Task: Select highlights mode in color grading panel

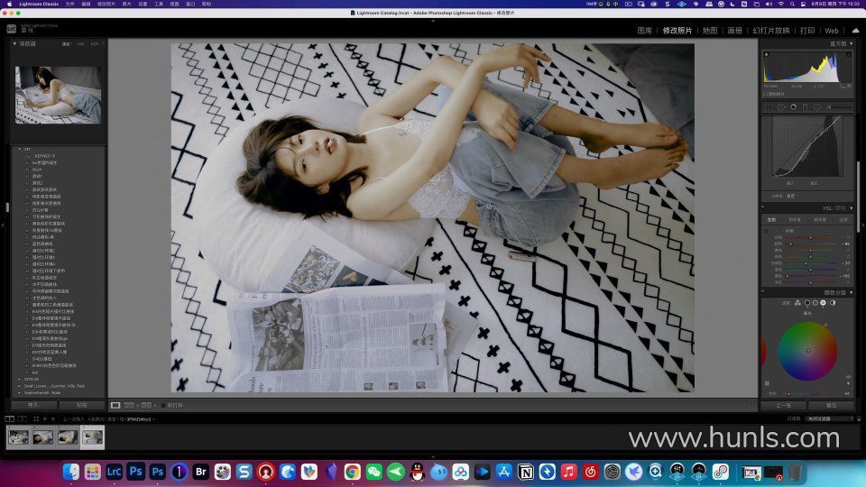Action: click(823, 303)
